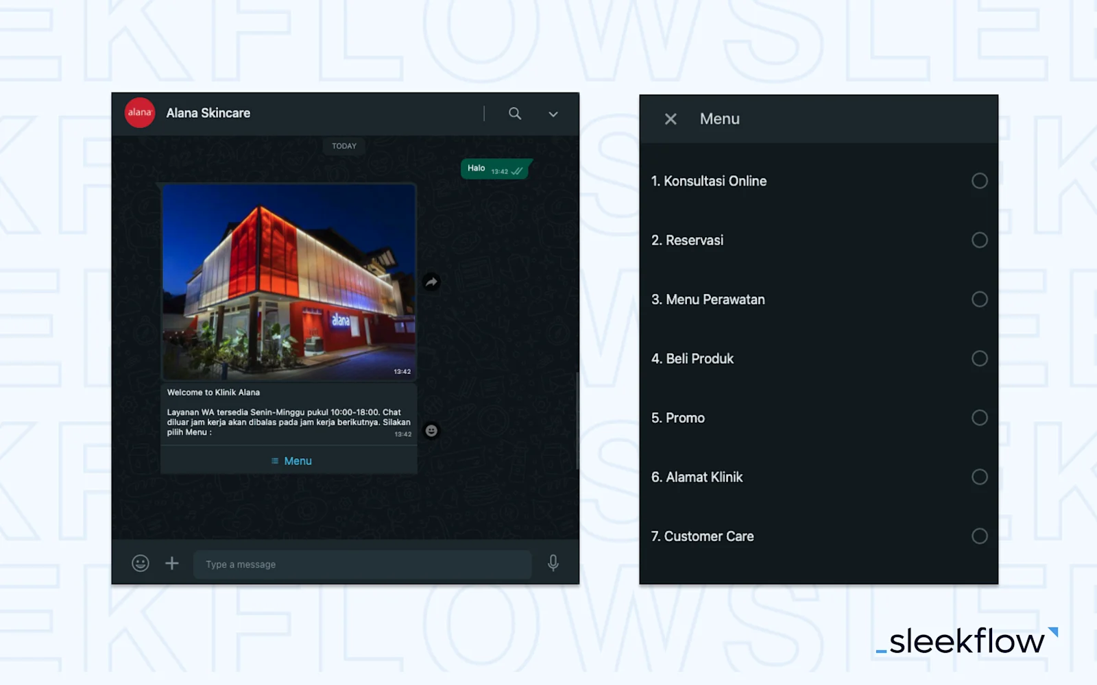1097x685 pixels.
Task: Select the 5. Promo radio button
Action: pos(980,418)
